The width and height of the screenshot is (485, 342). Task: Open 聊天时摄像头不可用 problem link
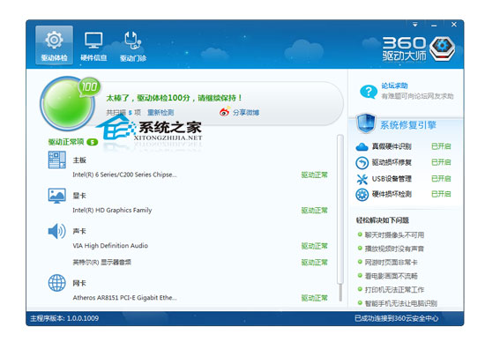[x=394, y=235]
